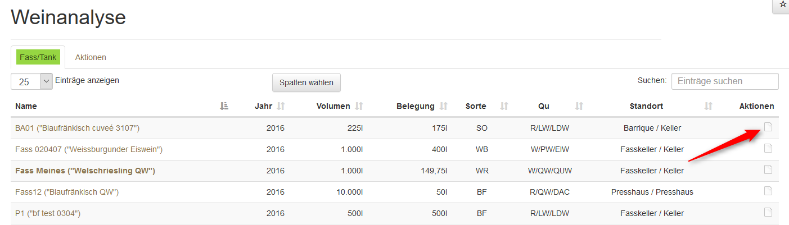Open the BA01 Blaufränkisch cuveé 3107 link
Screen dimensions: 789x225
77,128
